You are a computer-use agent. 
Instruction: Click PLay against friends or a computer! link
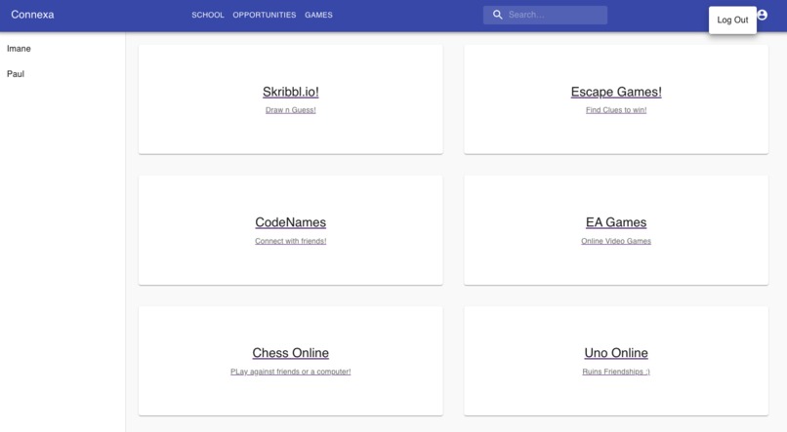(x=291, y=372)
